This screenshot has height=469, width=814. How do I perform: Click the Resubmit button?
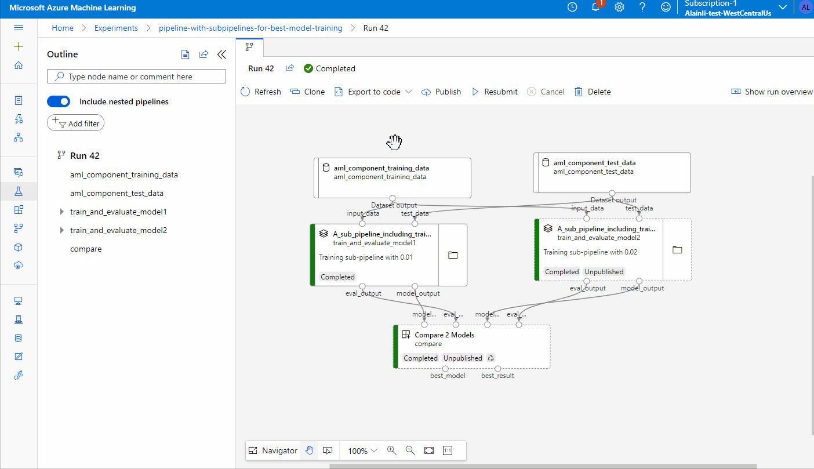pyautogui.click(x=495, y=92)
